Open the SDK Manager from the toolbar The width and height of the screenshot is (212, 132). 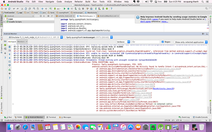click(103, 9)
